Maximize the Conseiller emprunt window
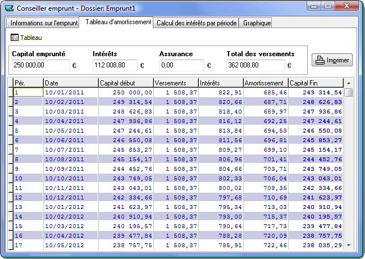Viewport: 365px width, 259px height. 328,6
